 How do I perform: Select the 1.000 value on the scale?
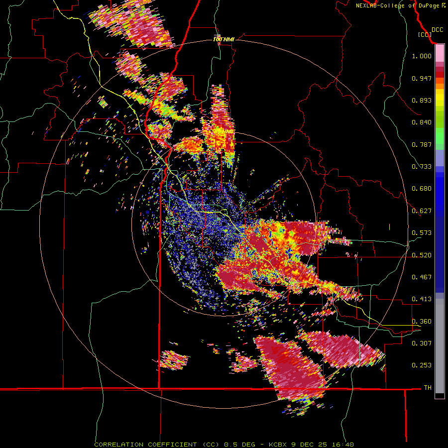422,56
